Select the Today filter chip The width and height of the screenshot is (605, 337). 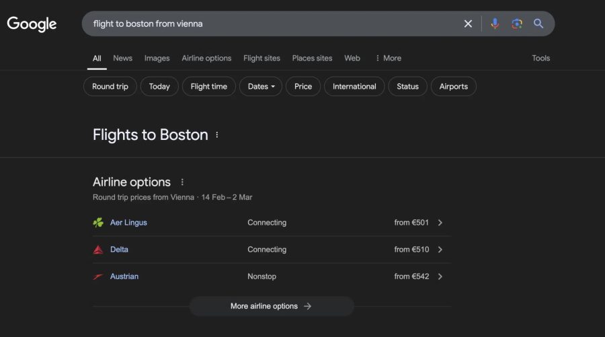pyautogui.click(x=159, y=87)
